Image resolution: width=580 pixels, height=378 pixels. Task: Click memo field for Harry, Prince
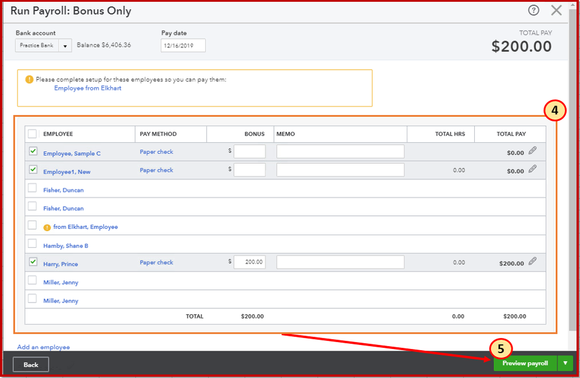tap(341, 262)
